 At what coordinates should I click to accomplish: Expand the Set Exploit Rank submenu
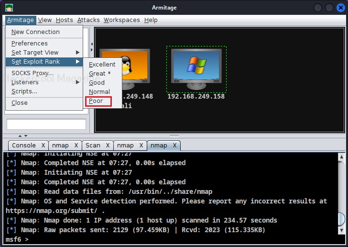[44, 62]
